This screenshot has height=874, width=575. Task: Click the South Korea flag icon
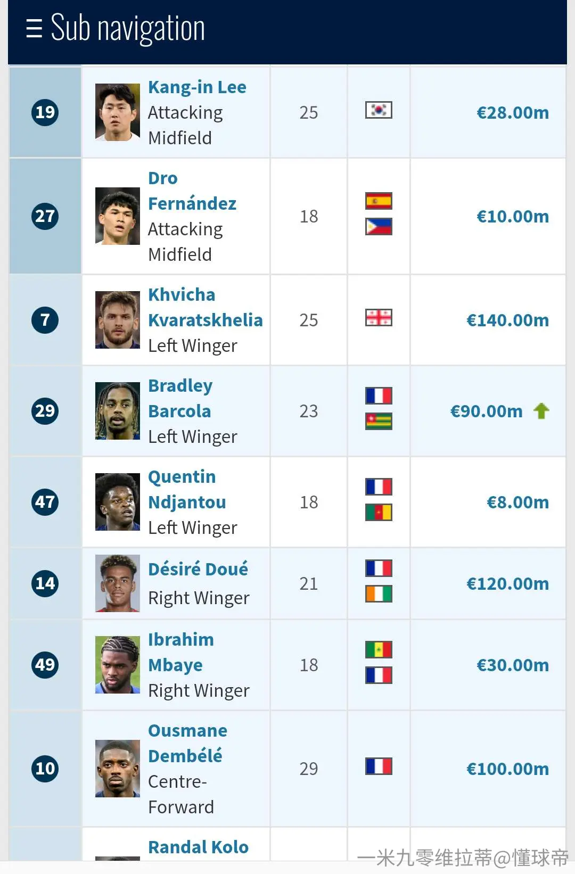tap(379, 110)
